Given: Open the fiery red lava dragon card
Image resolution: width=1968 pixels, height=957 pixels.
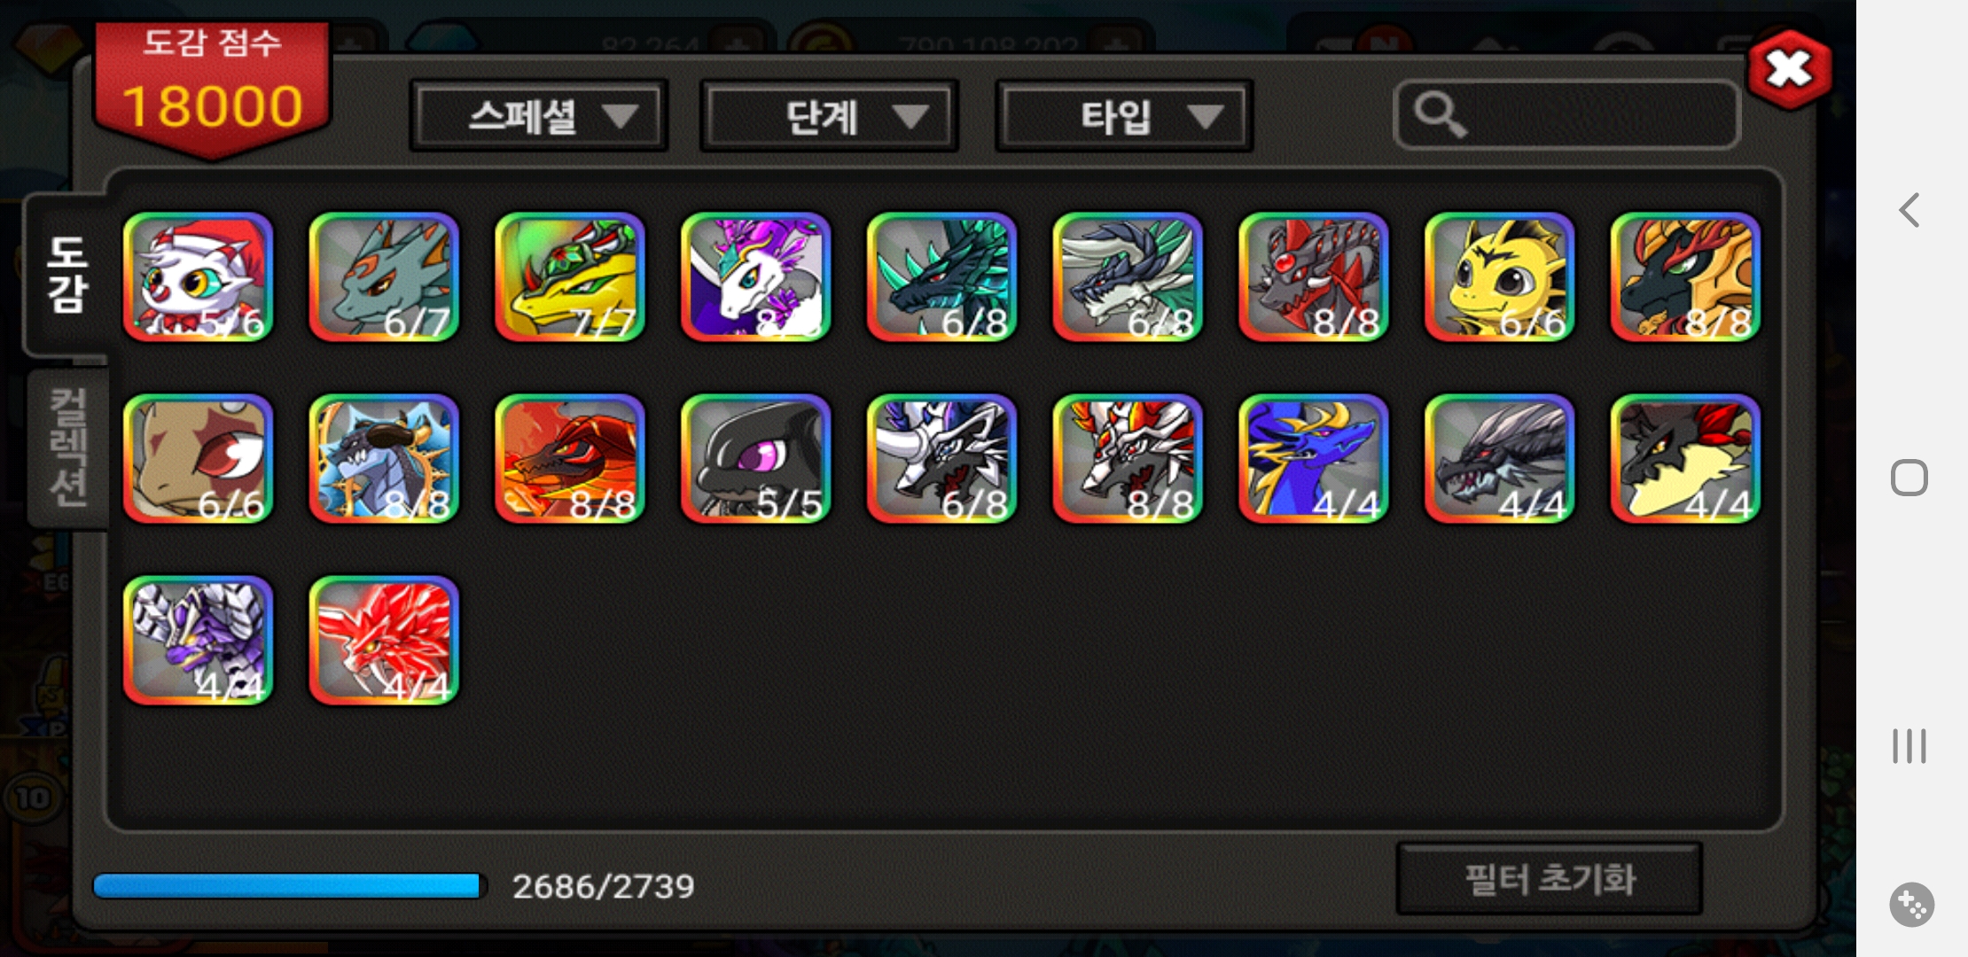Looking at the screenshot, I should tap(569, 459).
